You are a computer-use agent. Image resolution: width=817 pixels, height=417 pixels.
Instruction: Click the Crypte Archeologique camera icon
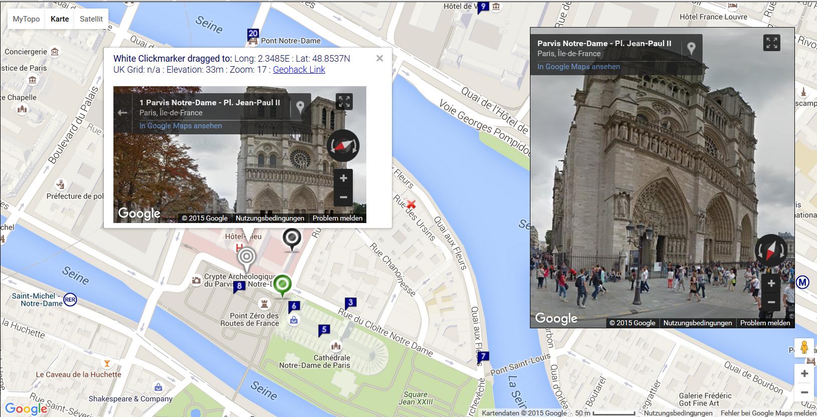[x=196, y=281]
